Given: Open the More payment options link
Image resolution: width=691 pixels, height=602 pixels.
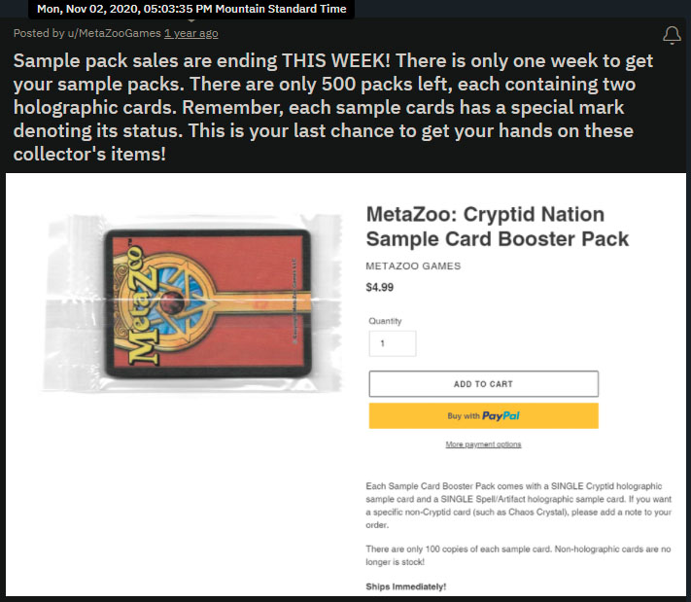Looking at the screenshot, I should (483, 444).
